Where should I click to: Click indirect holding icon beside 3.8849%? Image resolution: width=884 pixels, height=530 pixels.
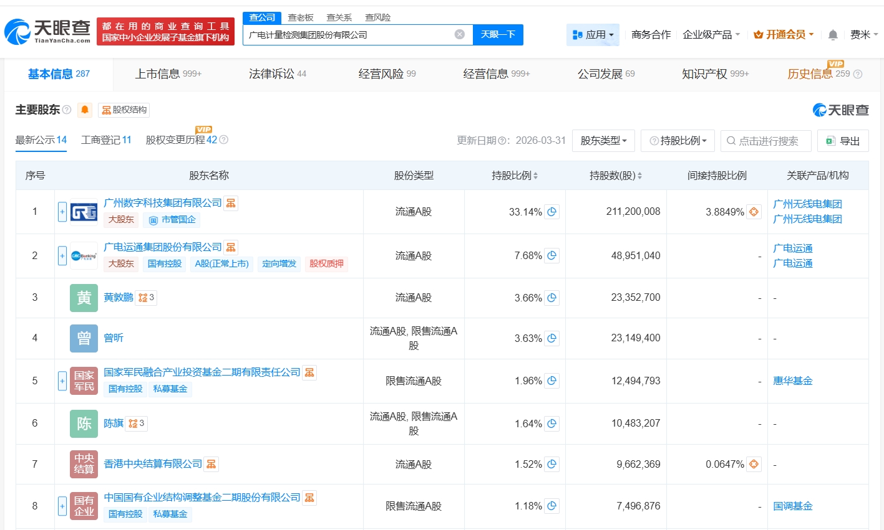[754, 212]
